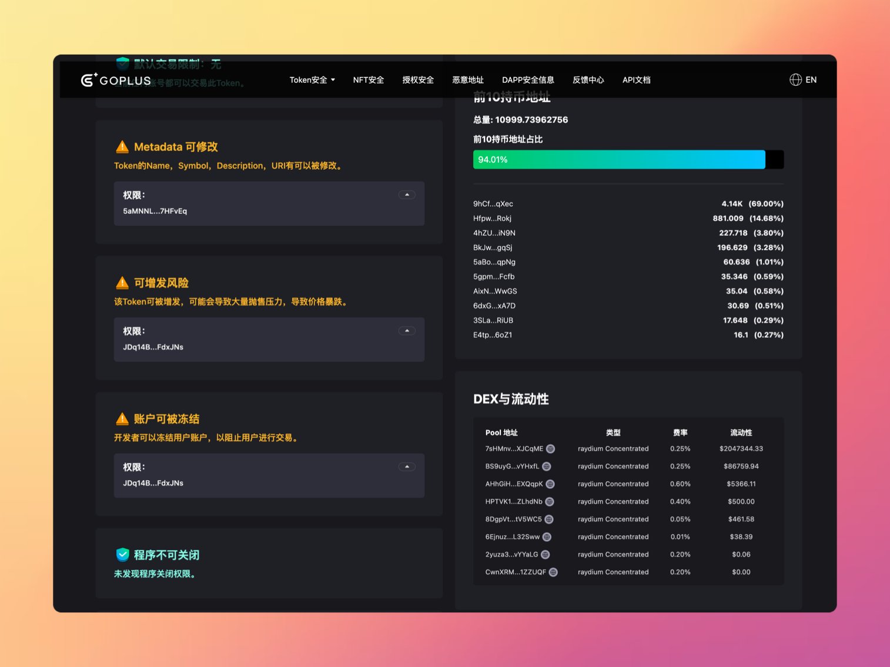Click the 94.01% holder ratio progress bar

(x=628, y=160)
